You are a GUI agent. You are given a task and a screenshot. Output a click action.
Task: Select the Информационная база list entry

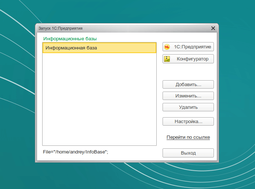click(99, 48)
